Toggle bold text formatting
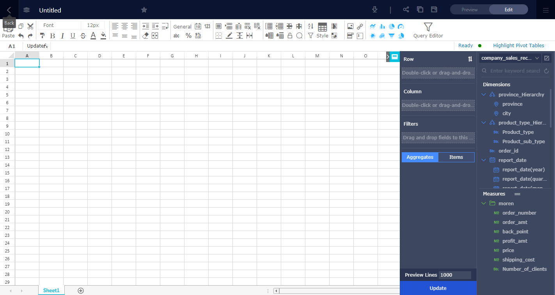555x295 pixels. coord(52,36)
